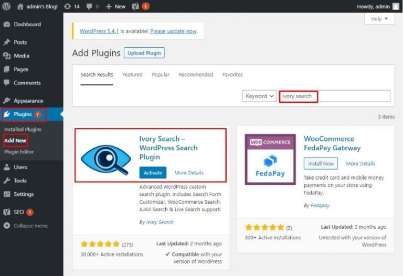
Task: Open the admin's Blog! home icon
Action: [x=20, y=6]
